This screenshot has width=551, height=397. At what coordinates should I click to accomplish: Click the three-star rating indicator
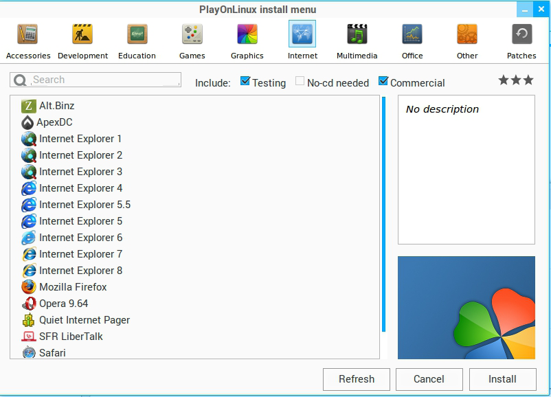coord(516,80)
